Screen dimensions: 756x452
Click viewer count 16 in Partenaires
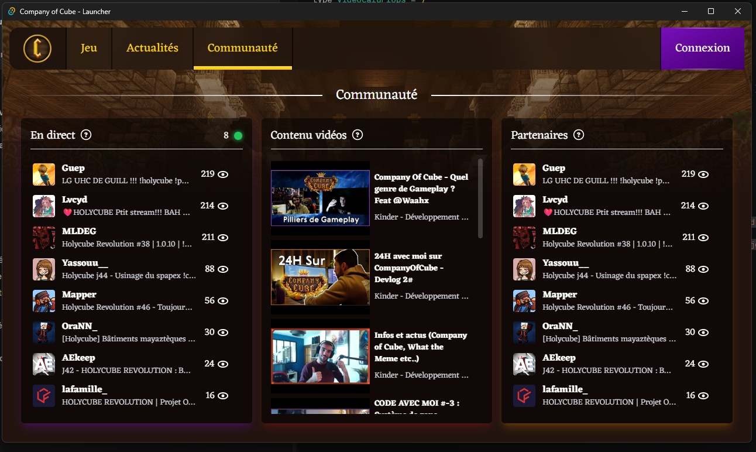pos(690,395)
